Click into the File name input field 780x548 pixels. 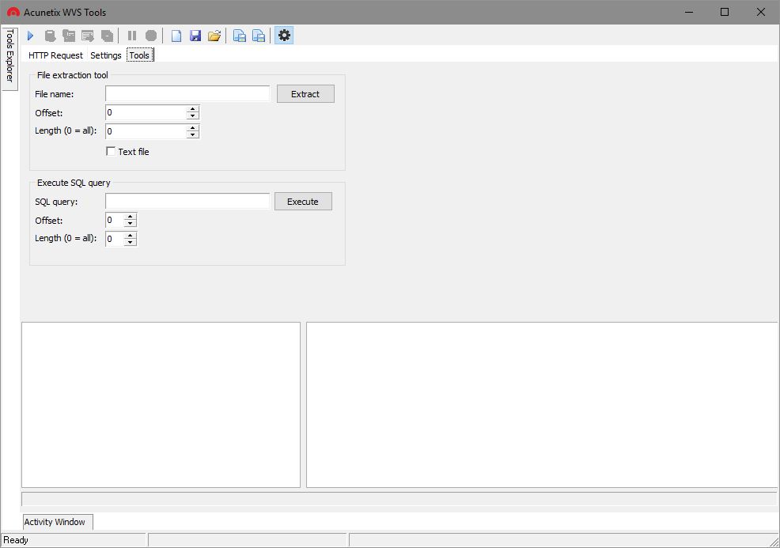[x=187, y=93]
